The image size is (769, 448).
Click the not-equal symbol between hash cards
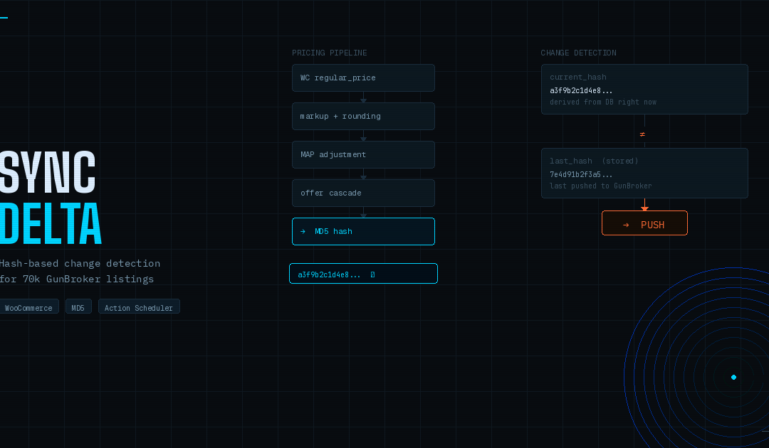point(642,134)
